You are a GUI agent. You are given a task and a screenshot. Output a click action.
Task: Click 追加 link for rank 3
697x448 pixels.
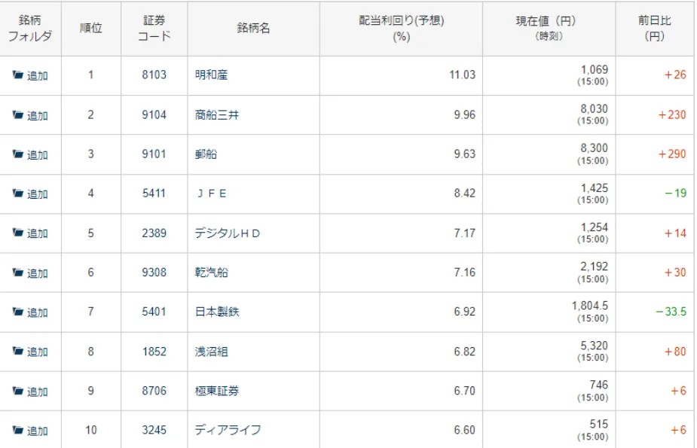pos(38,154)
